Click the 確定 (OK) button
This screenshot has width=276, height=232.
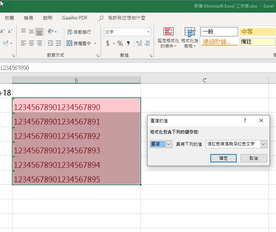pos(223,158)
